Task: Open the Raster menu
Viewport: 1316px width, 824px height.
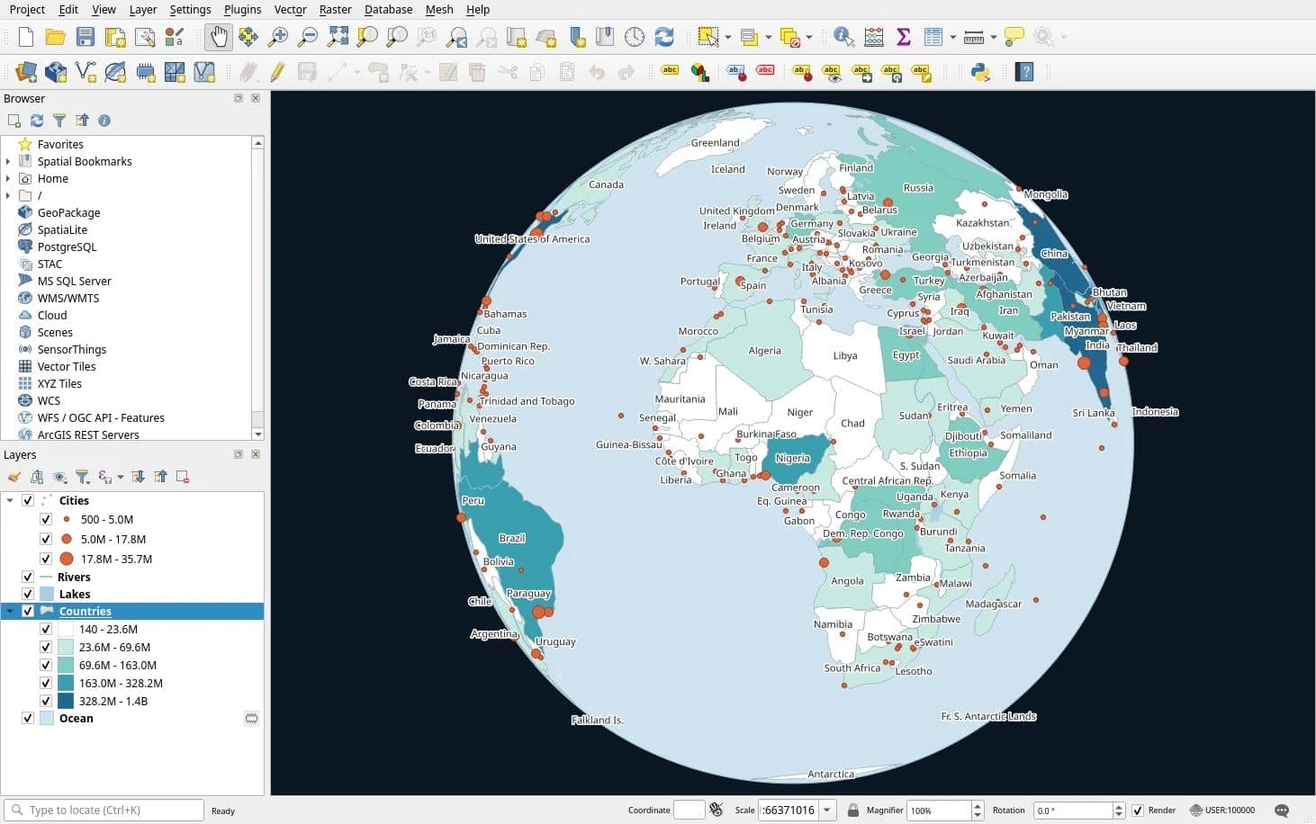Action: click(x=335, y=9)
